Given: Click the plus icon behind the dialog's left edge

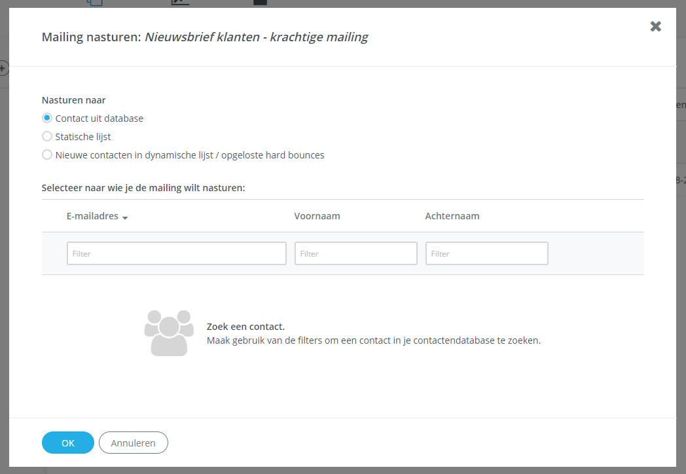Looking at the screenshot, I should (3, 67).
